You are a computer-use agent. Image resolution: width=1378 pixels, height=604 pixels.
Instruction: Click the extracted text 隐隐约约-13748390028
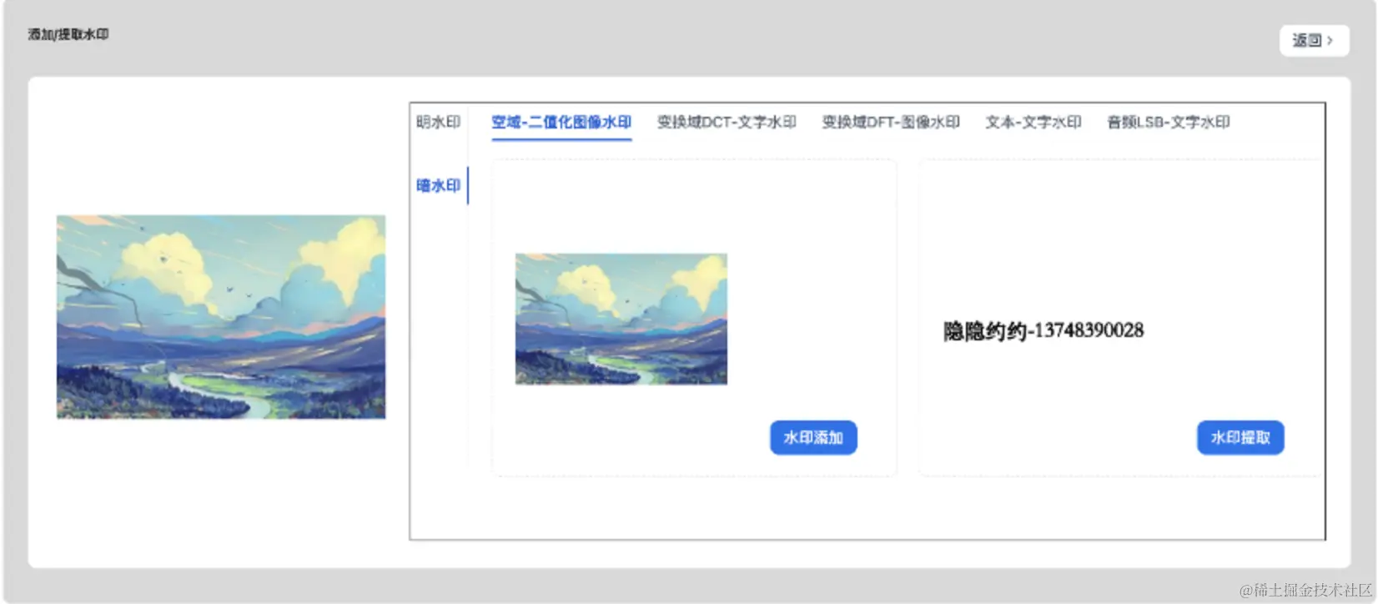click(1044, 331)
